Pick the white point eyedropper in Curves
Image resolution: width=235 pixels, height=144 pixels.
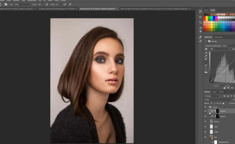(206, 59)
